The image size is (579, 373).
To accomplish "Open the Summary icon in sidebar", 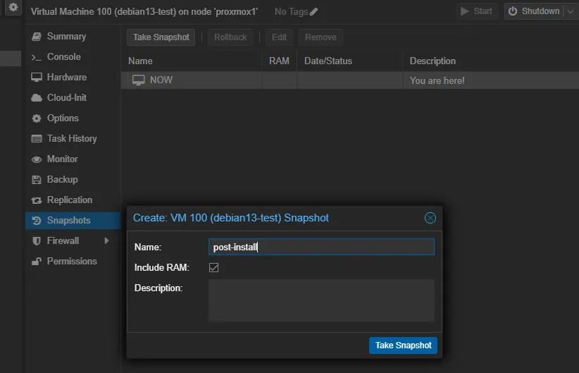I will coord(36,36).
